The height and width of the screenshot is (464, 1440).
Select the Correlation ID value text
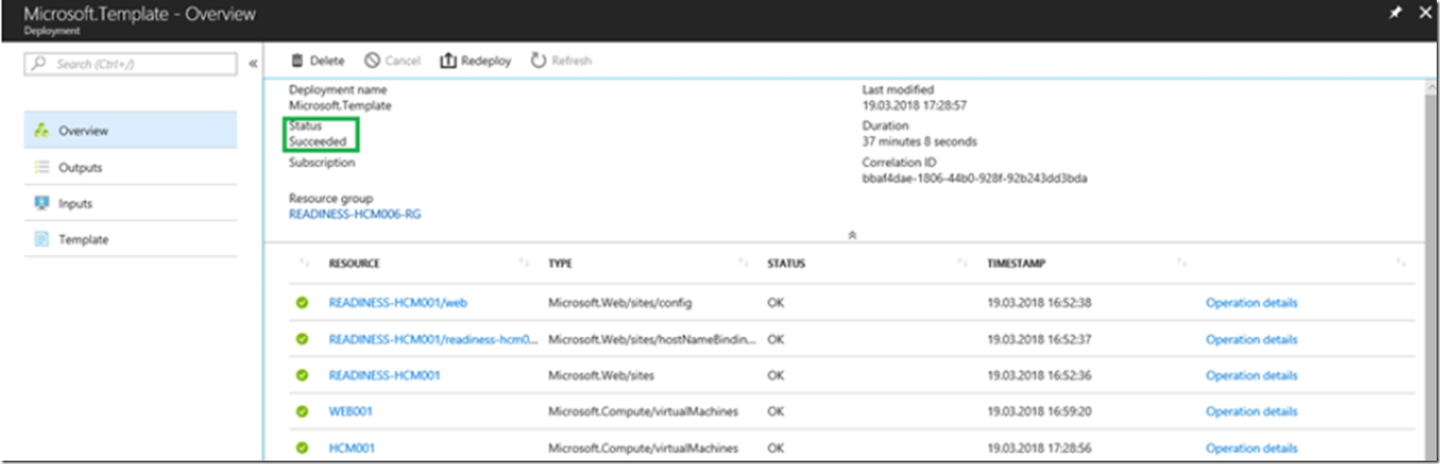click(x=974, y=179)
